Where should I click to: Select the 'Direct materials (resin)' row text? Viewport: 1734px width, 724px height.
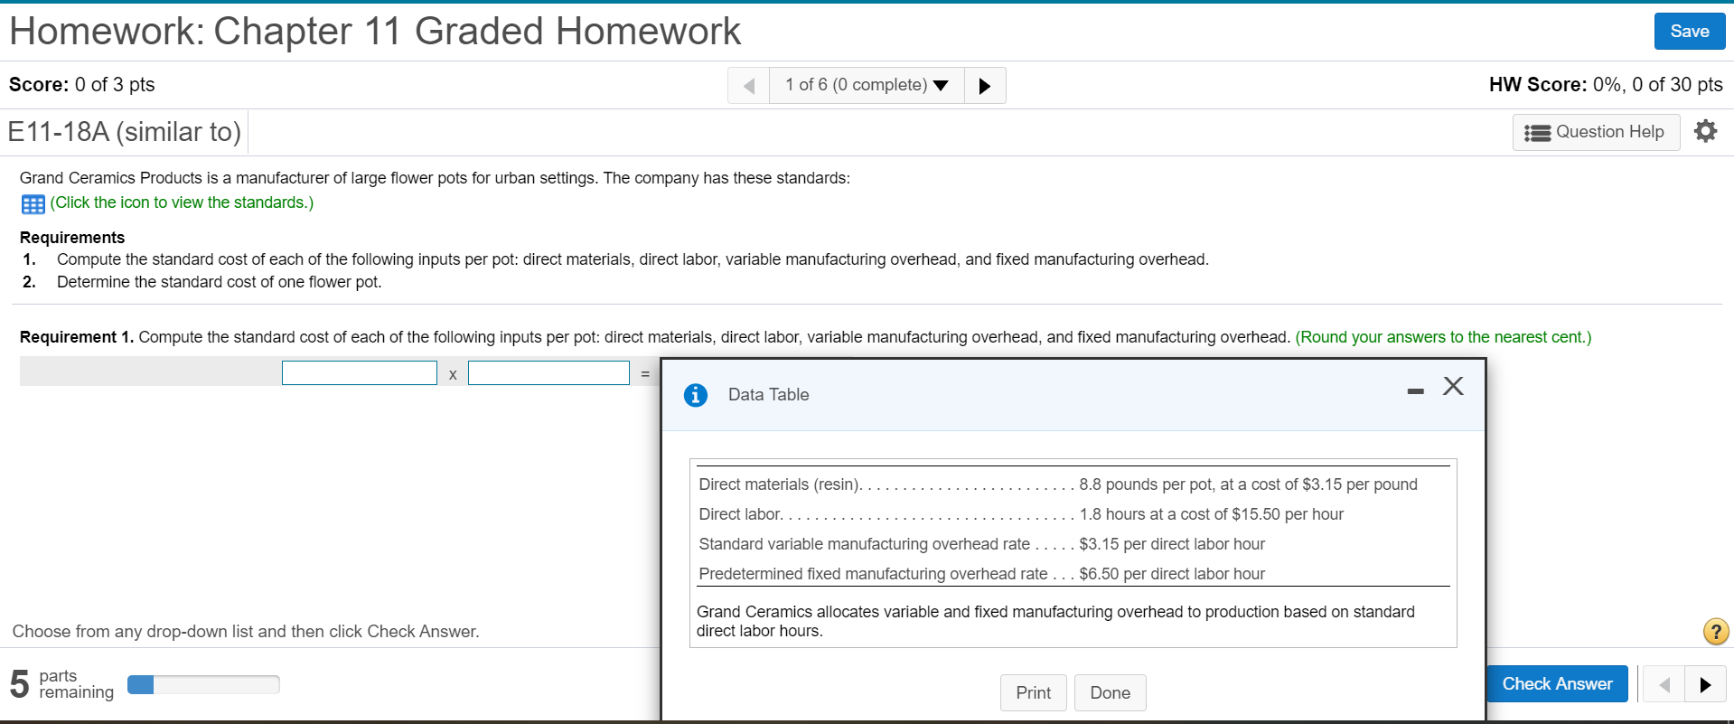(1058, 484)
